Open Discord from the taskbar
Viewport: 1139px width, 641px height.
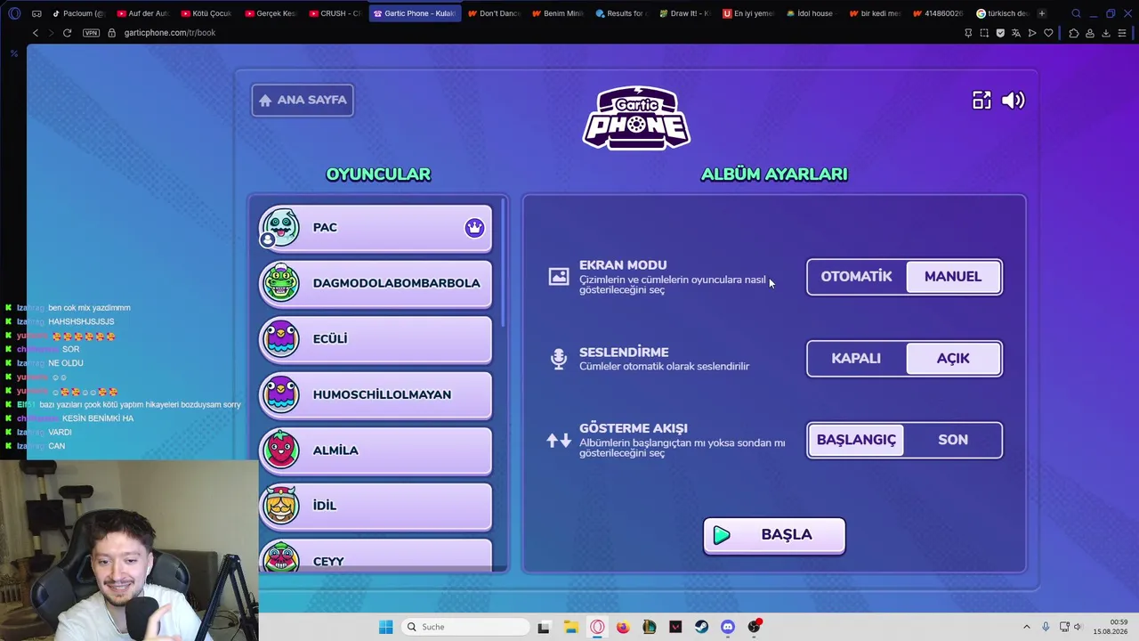728,627
